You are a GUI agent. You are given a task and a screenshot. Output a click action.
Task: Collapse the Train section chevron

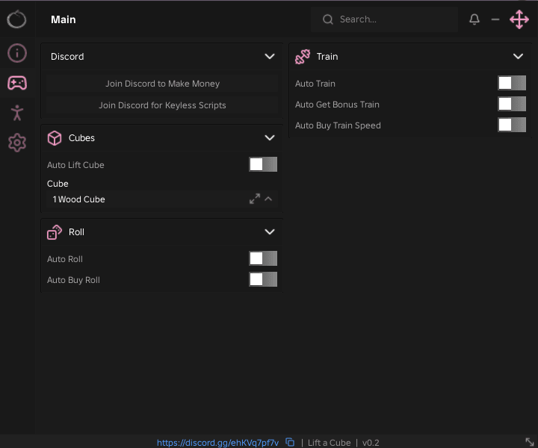[x=518, y=56]
